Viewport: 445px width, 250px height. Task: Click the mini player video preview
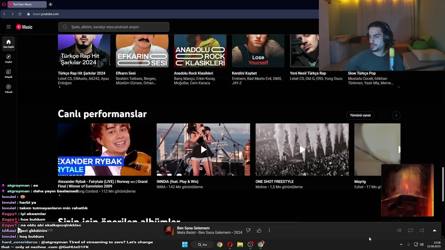click(407, 190)
